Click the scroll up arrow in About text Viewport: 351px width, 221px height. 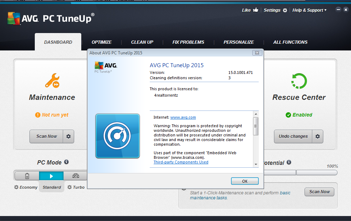point(256,114)
